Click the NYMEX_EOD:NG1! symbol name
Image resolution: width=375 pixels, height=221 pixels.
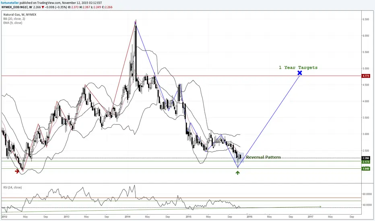pyautogui.click(x=15, y=7)
